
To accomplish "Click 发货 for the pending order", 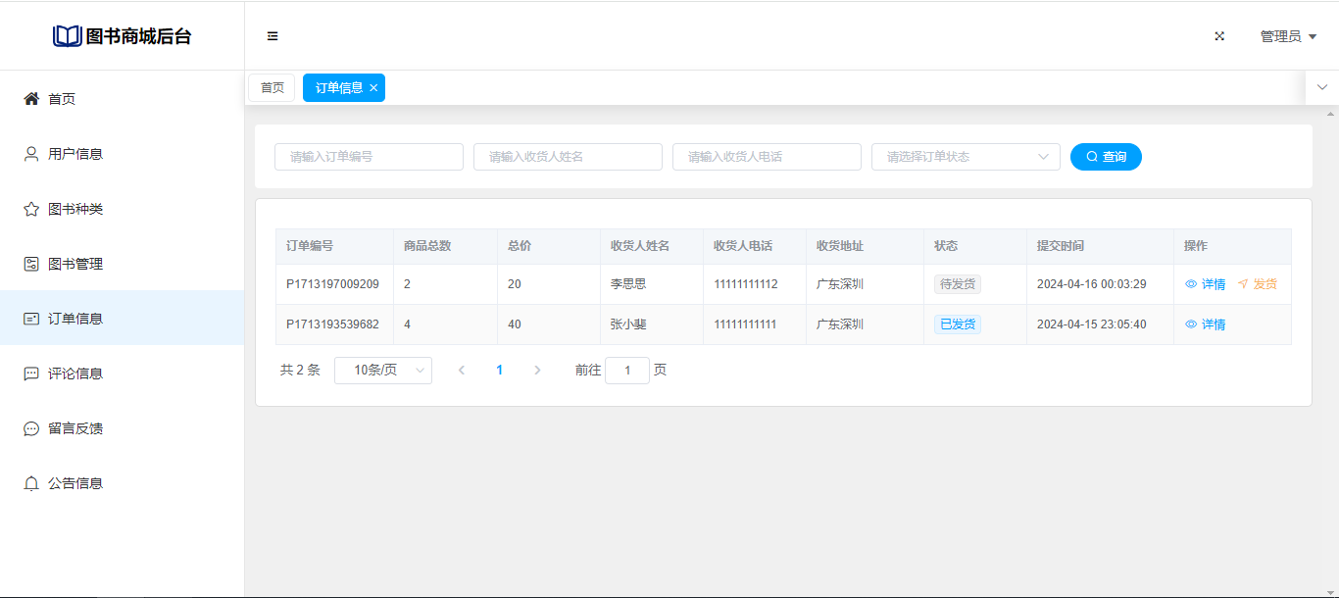I will [x=1258, y=284].
